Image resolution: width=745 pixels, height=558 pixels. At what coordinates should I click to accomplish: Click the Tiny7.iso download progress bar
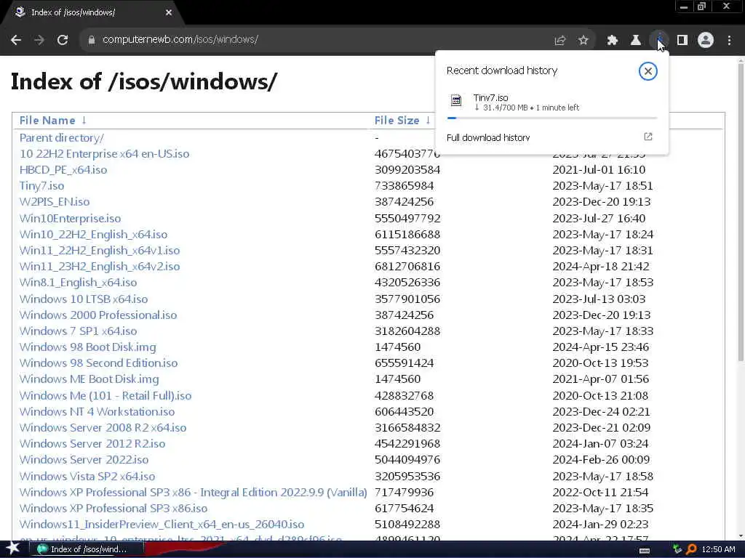pos(552,118)
